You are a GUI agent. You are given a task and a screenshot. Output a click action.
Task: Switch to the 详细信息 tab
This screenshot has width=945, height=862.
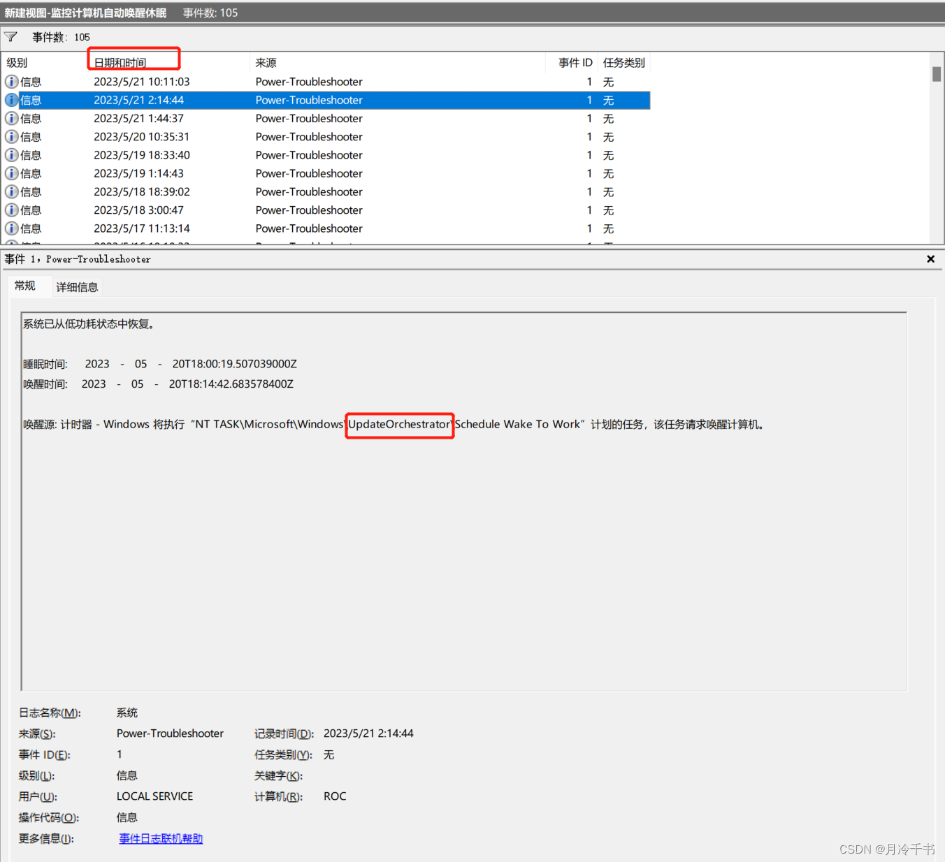coord(77,287)
